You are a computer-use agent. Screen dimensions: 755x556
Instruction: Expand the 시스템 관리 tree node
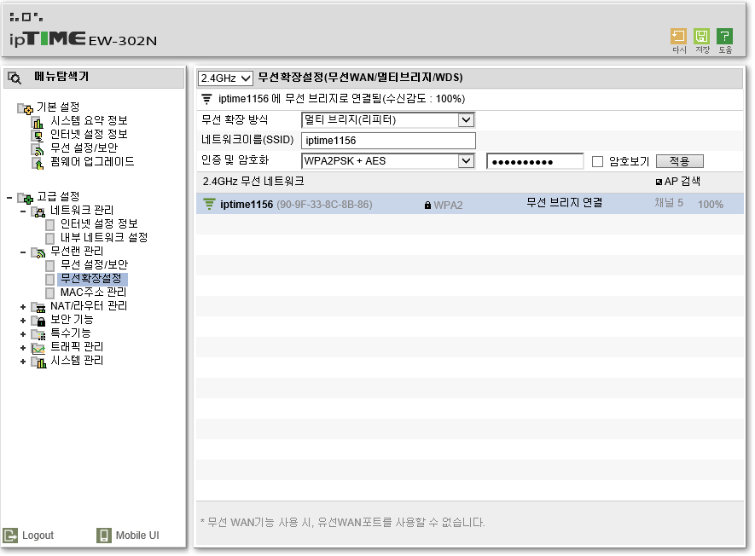pyautogui.click(x=23, y=362)
